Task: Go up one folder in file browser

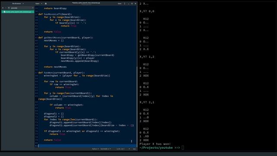Action: 9,8
